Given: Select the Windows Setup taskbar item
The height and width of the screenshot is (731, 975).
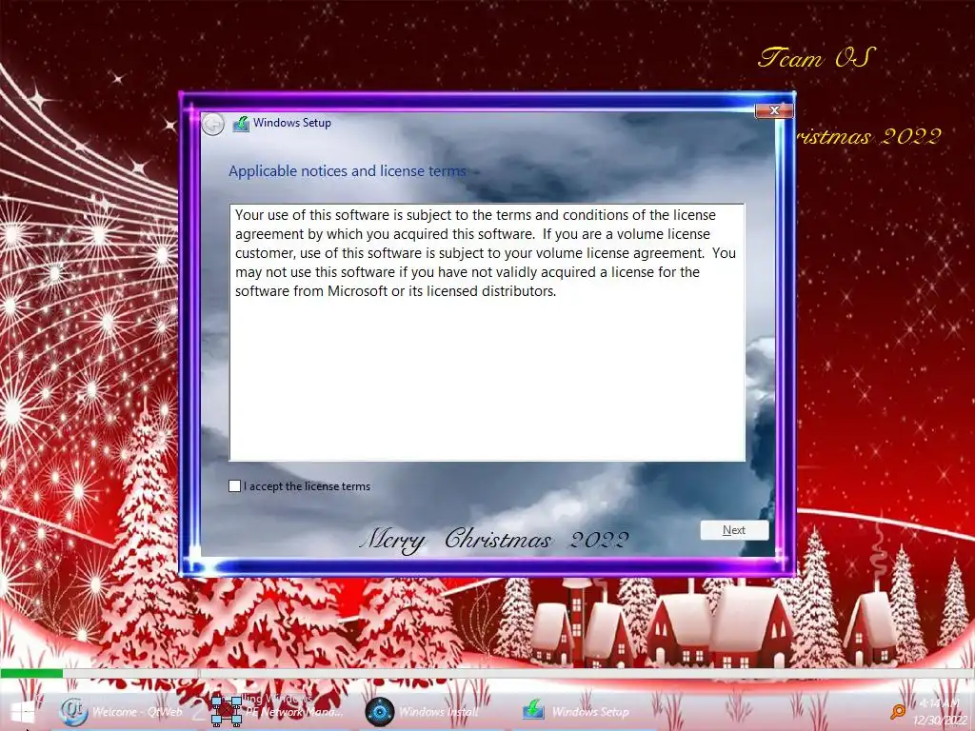Looking at the screenshot, I should (x=576, y=712).
